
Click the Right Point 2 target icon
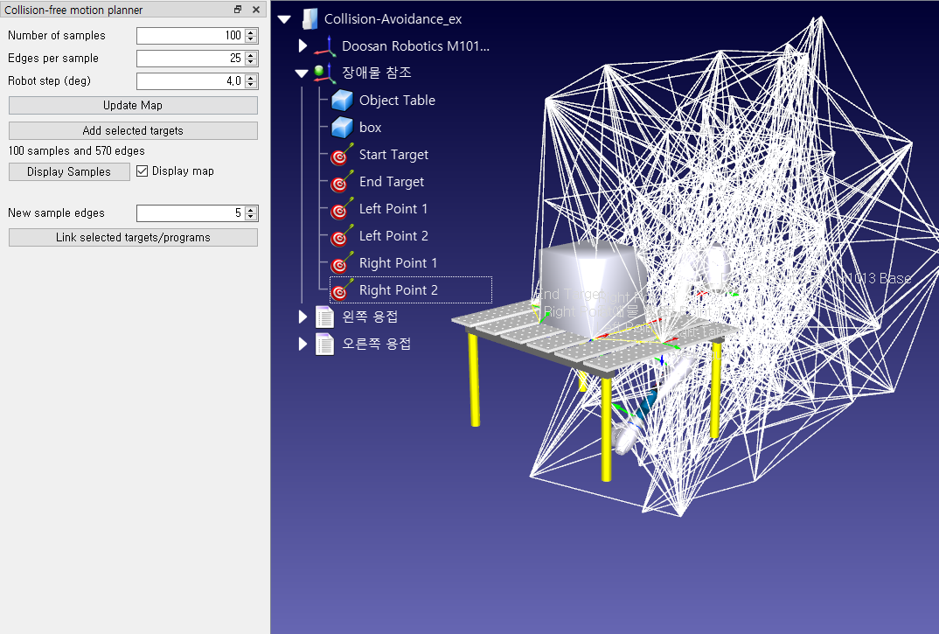click(x=342, y=290)
